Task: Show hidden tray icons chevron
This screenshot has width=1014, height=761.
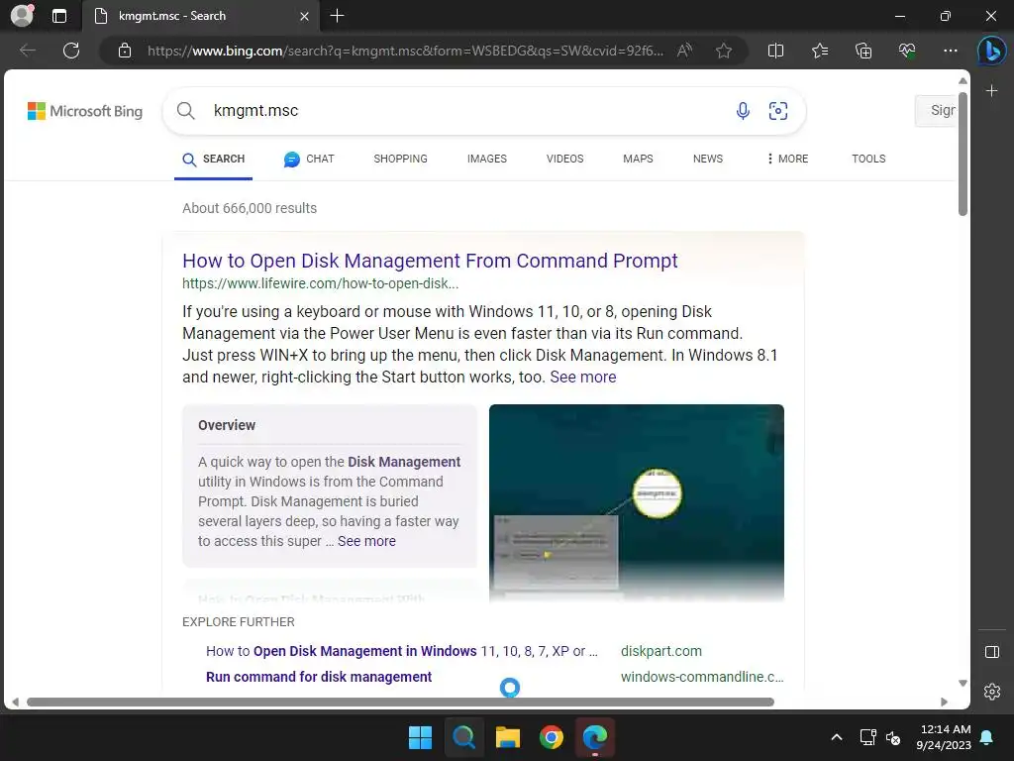Action: [x=836, y=737]
